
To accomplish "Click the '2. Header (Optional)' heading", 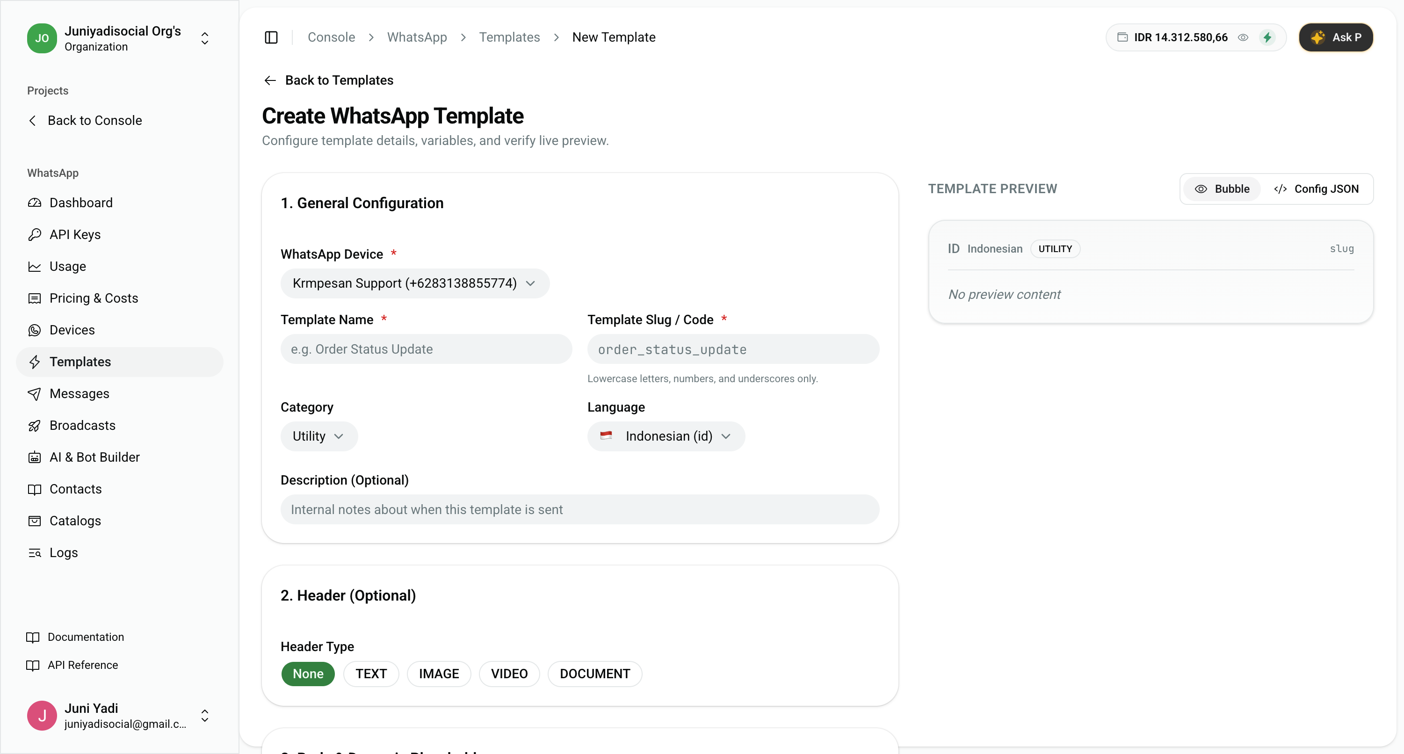I will [348, 595].
